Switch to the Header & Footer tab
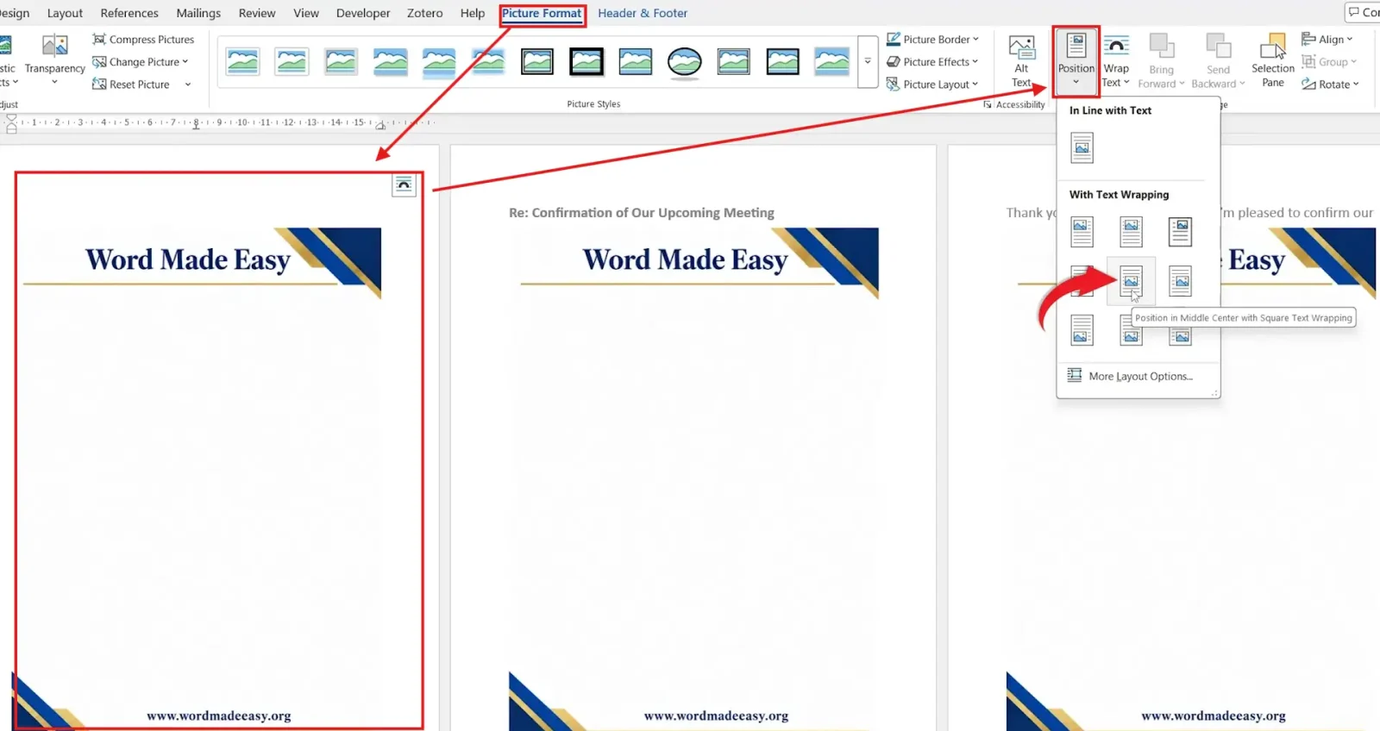Screen dimensions: 1380x731 point(643,13)
